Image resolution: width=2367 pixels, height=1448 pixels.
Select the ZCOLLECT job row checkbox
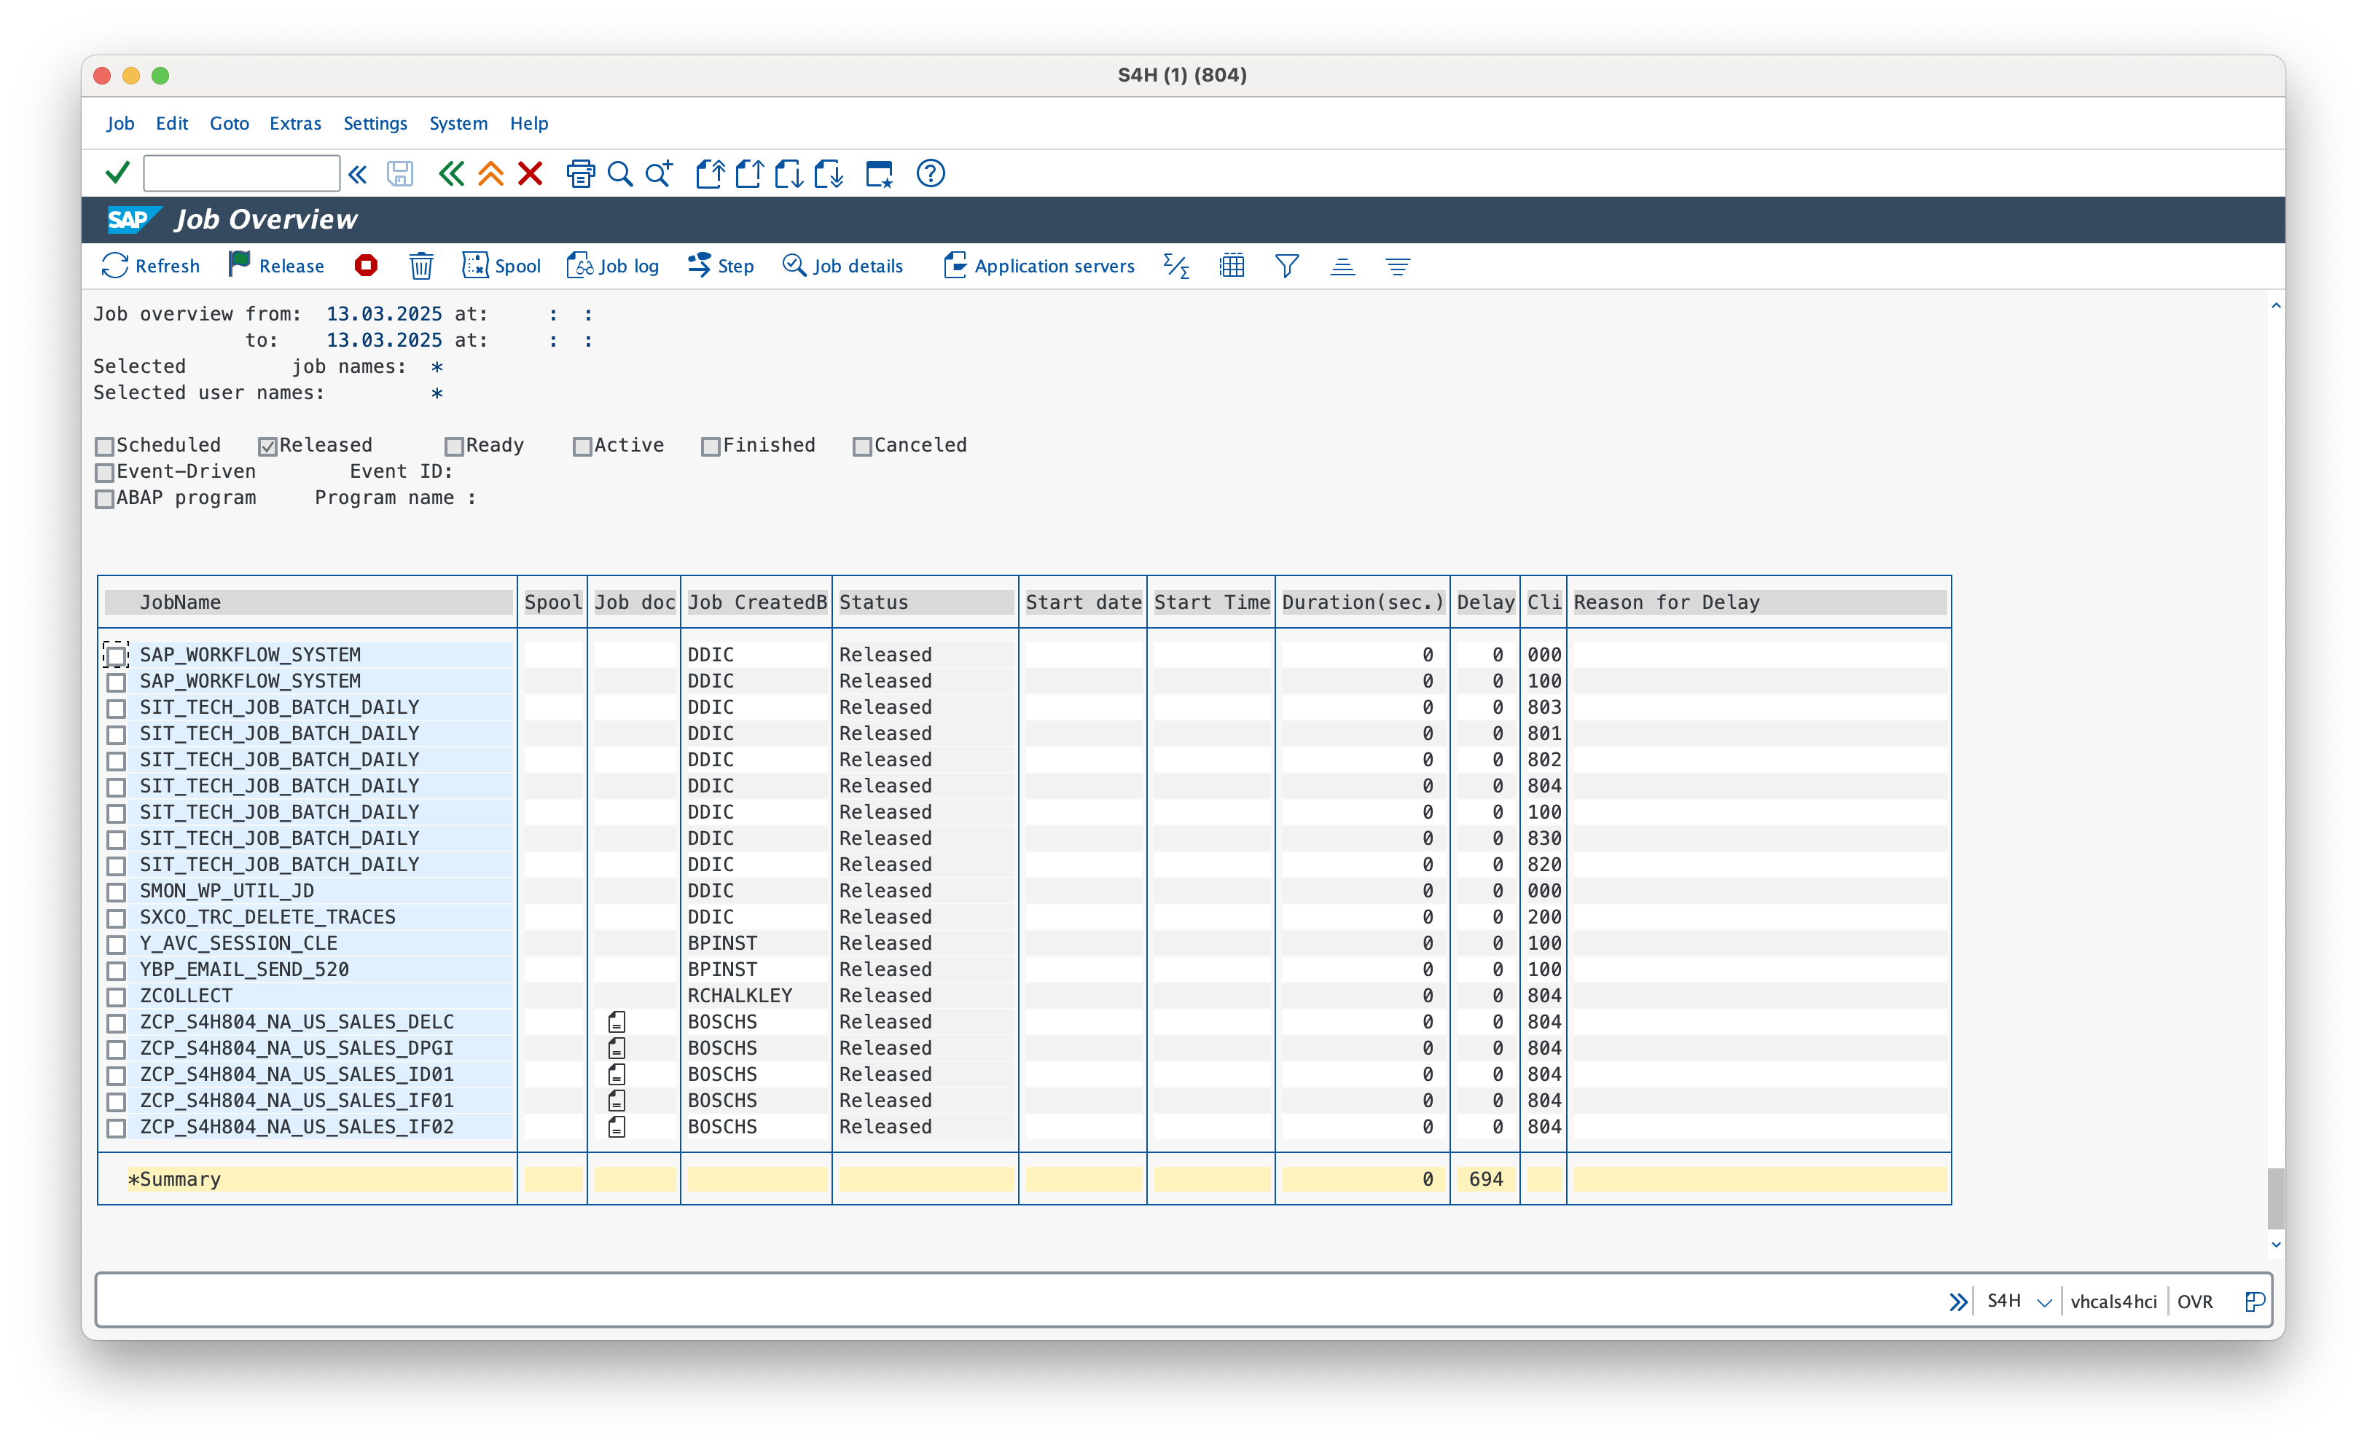[x=117, y=996]
